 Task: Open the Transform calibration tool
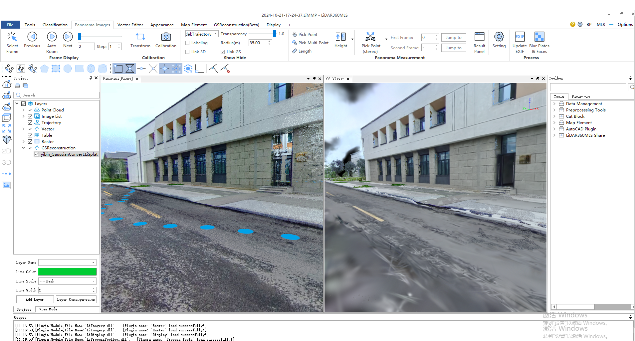click(x=140, y=40)
